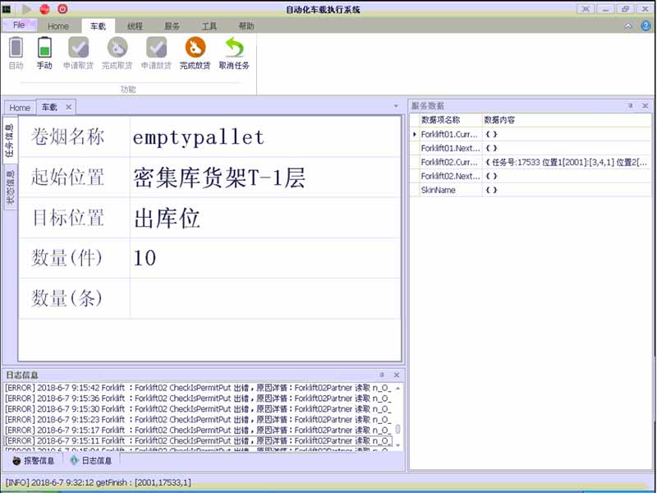Collapse the ribbon with the up chevron
The width and height of the screenshot is (657, 493).
[628, 26]
